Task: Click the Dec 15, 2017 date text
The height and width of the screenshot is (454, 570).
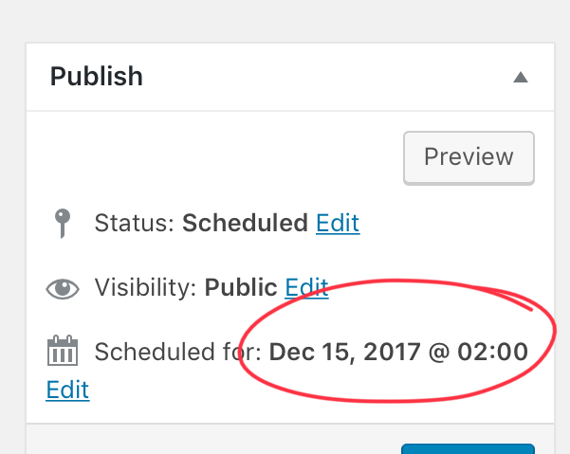Action: click(342, 353)
